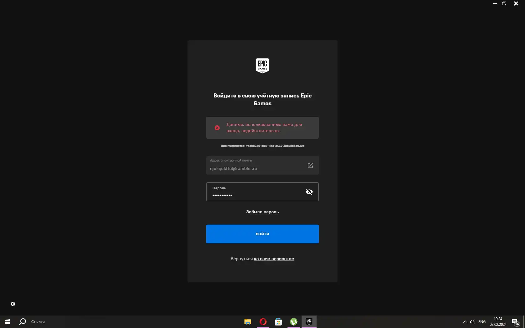This screenshot has width=525, height=328.
Task: Restore down the launcher window
Action: tap(504, 3)
